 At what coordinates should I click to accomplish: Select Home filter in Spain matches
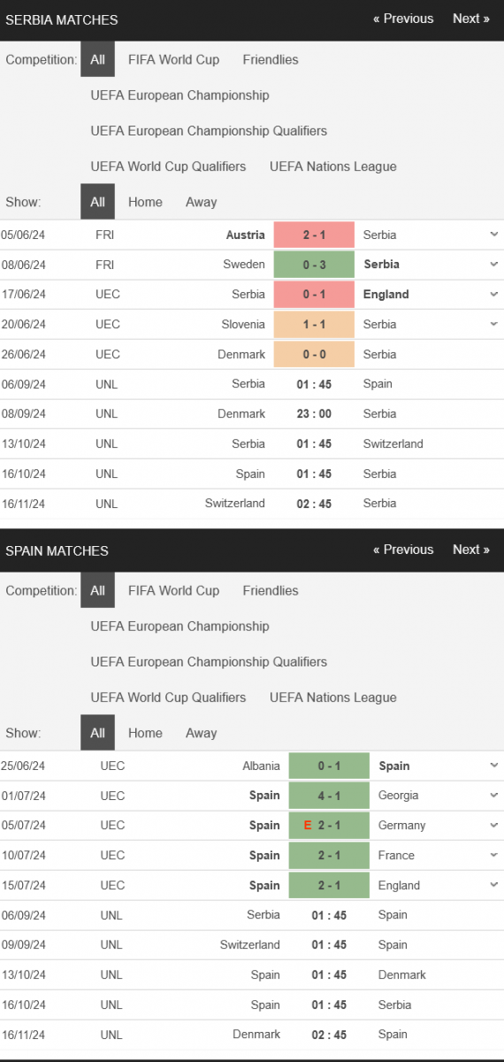(145, 733)
